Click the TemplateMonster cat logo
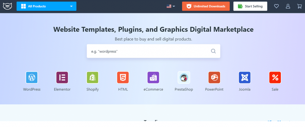The height and width of the screenshot is (127, 305). point(7,6)
